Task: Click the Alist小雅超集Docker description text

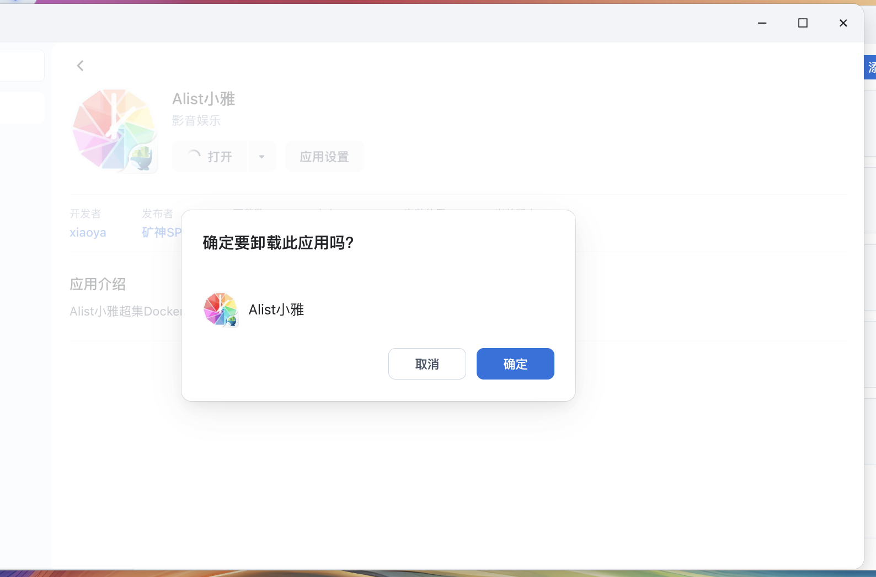Action: 125,312
